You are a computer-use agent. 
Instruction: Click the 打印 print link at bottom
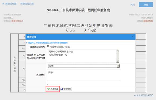pyautogui.click(x=143, y=95)
